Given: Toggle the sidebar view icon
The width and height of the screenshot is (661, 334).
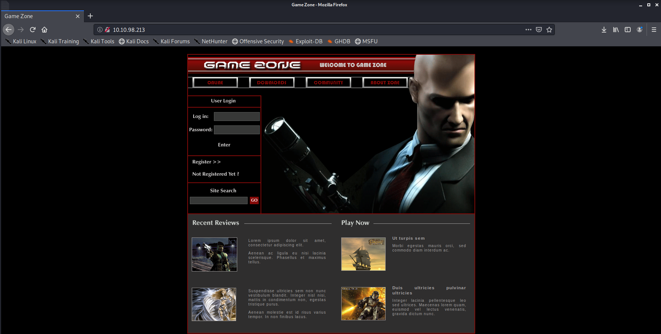Looking at the screenshot, I should [628, 30].
